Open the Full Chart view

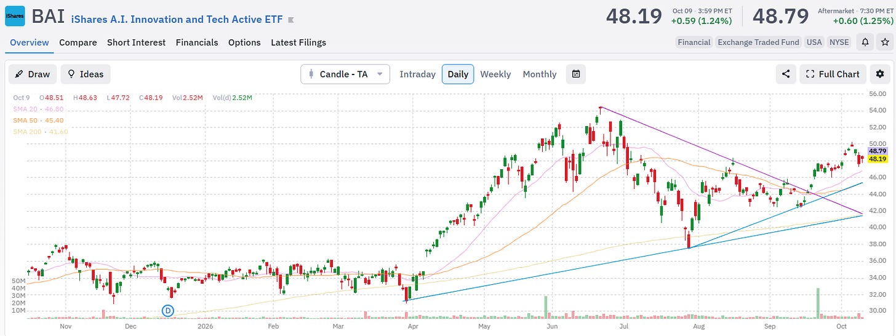pos(833,74)
